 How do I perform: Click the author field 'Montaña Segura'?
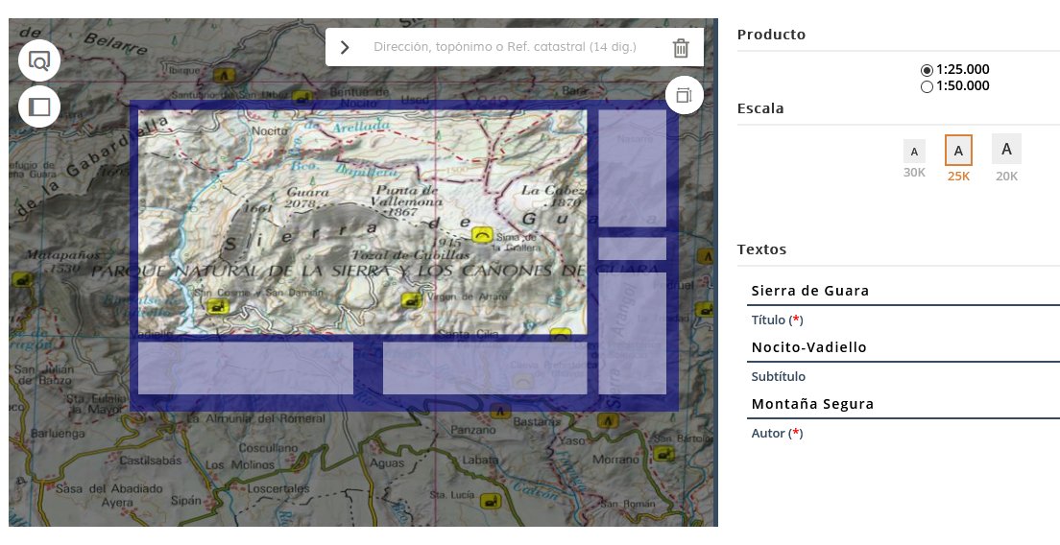click(x=905, y=405)
